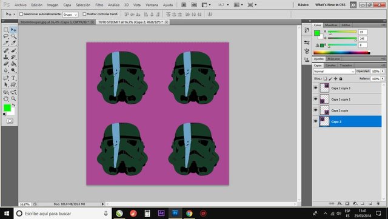This screenshot has width=388, height=219.
Task: Open the Ventana menu
Action: click(x=152, y=5)
